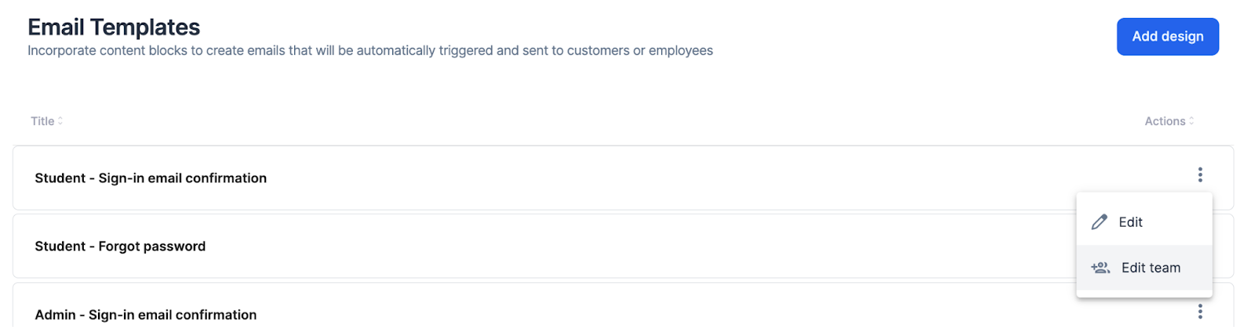Viewport: 1255px width, 327px height.
Task: Click the sort arrows next to Title
Action: pyautogui.click(x=60, y=121)
